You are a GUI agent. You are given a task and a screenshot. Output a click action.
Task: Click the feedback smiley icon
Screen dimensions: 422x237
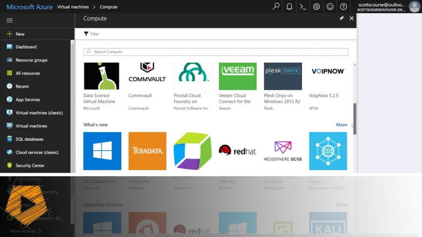pos(330,7)
